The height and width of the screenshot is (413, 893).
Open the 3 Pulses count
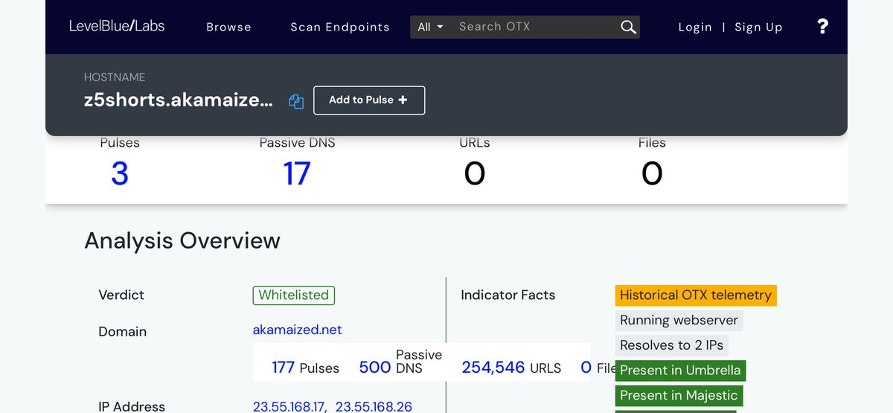[120, 174]
